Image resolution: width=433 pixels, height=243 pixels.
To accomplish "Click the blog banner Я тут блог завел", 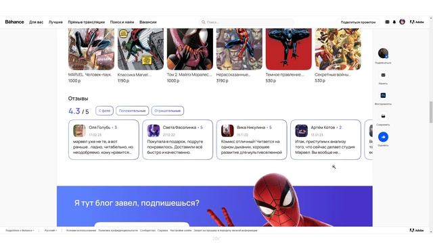I will coord(214,206).
